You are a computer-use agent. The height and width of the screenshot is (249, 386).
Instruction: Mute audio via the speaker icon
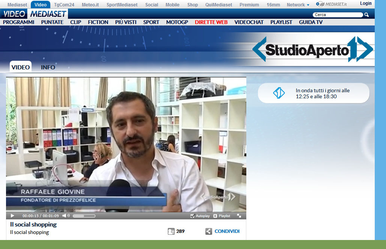(66, 216)
